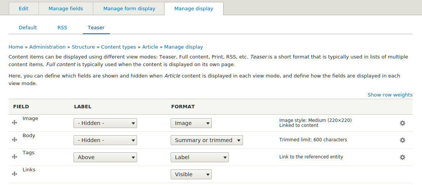422x185 pixels.
Task: Click drag handle of Image row
Action: click(14, 123)
